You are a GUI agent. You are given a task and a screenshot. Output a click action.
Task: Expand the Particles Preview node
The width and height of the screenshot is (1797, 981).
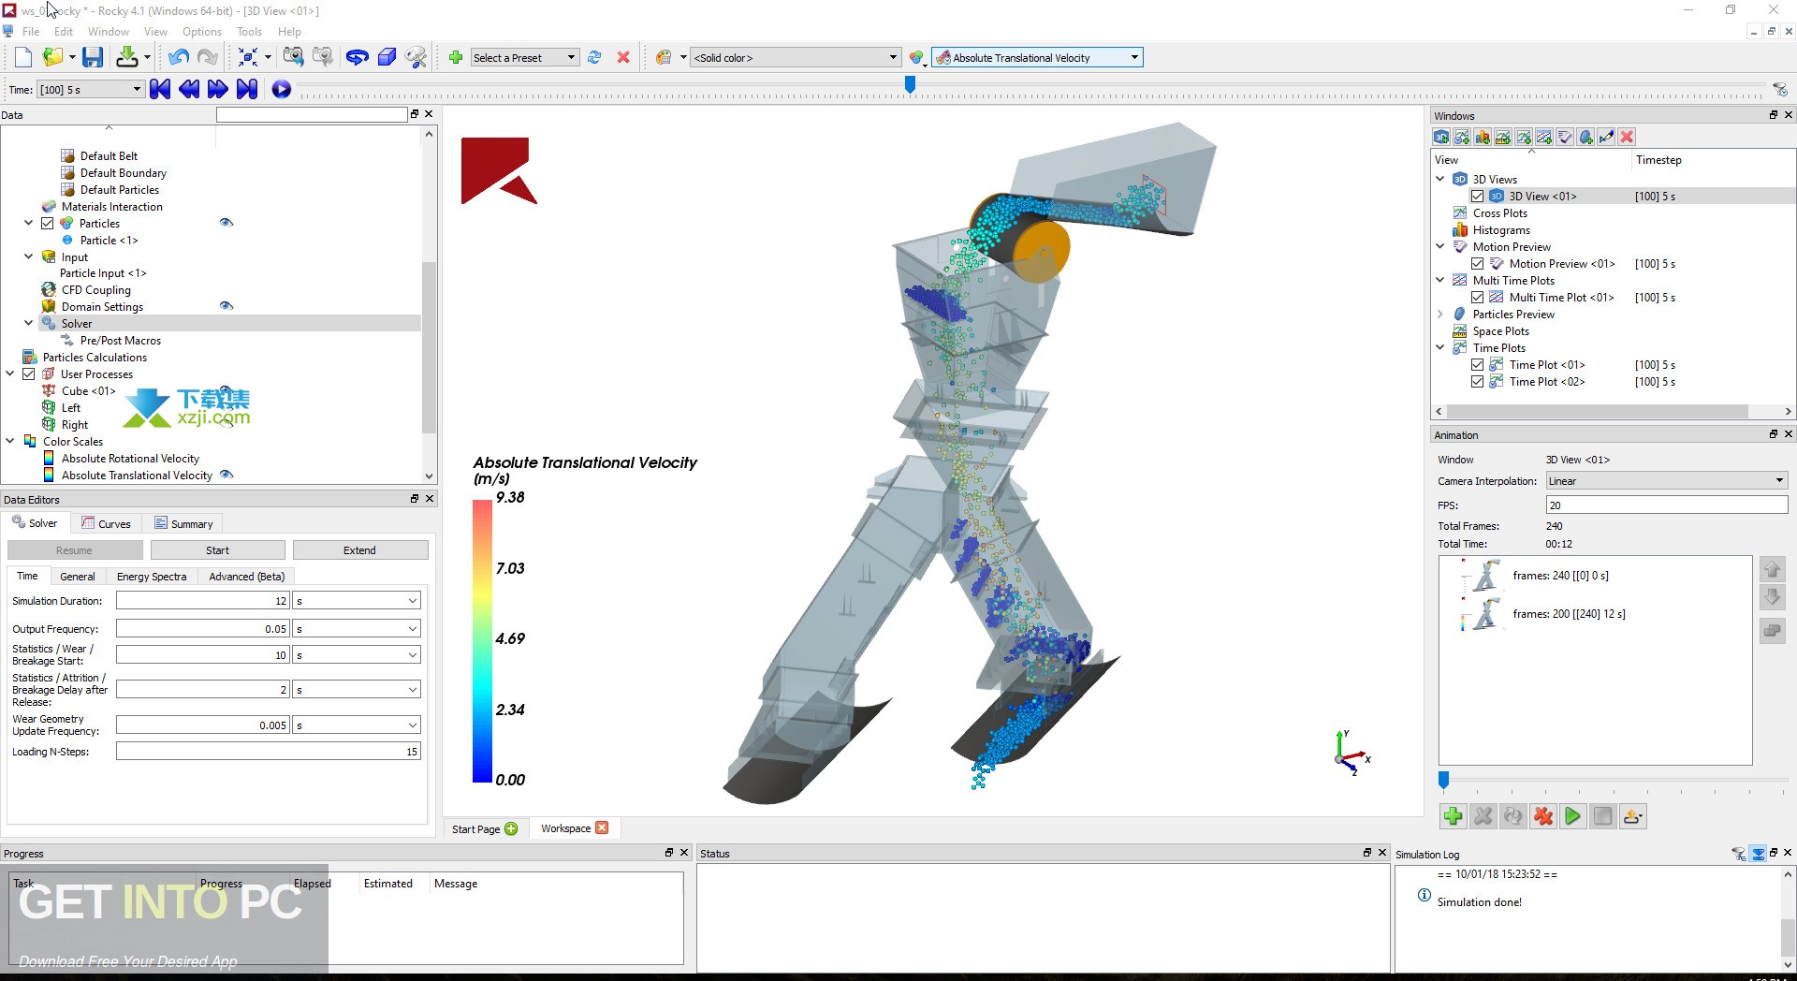tap(1440, 315)
